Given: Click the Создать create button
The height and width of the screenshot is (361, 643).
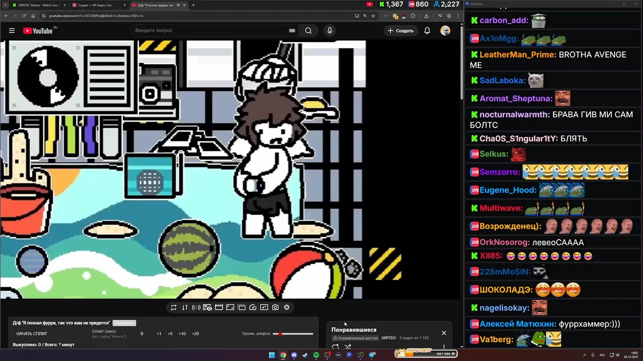Looking at the screenshot, I should (400, 31).
